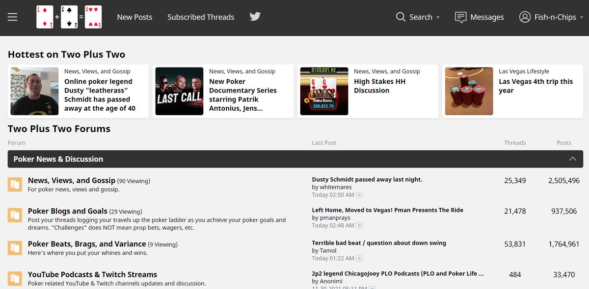
Task: Open the YouTube Podcasts & Twitch Streams forum
Action: point(92,274)
